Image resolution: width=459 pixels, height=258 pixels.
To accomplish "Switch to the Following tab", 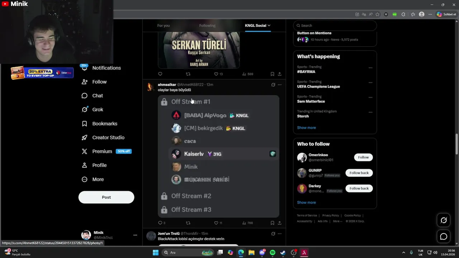I will pos(207,25).
